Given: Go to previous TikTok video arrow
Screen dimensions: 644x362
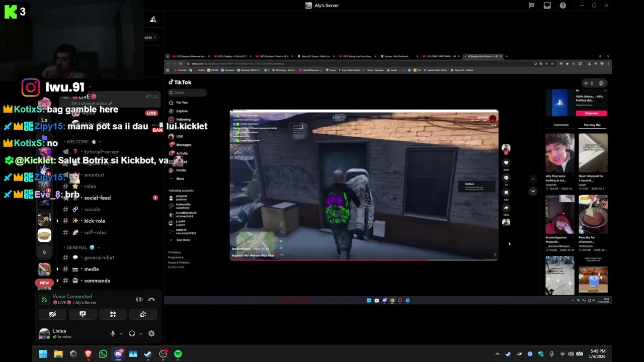Looking at the screenshot, I should point(533,178).
